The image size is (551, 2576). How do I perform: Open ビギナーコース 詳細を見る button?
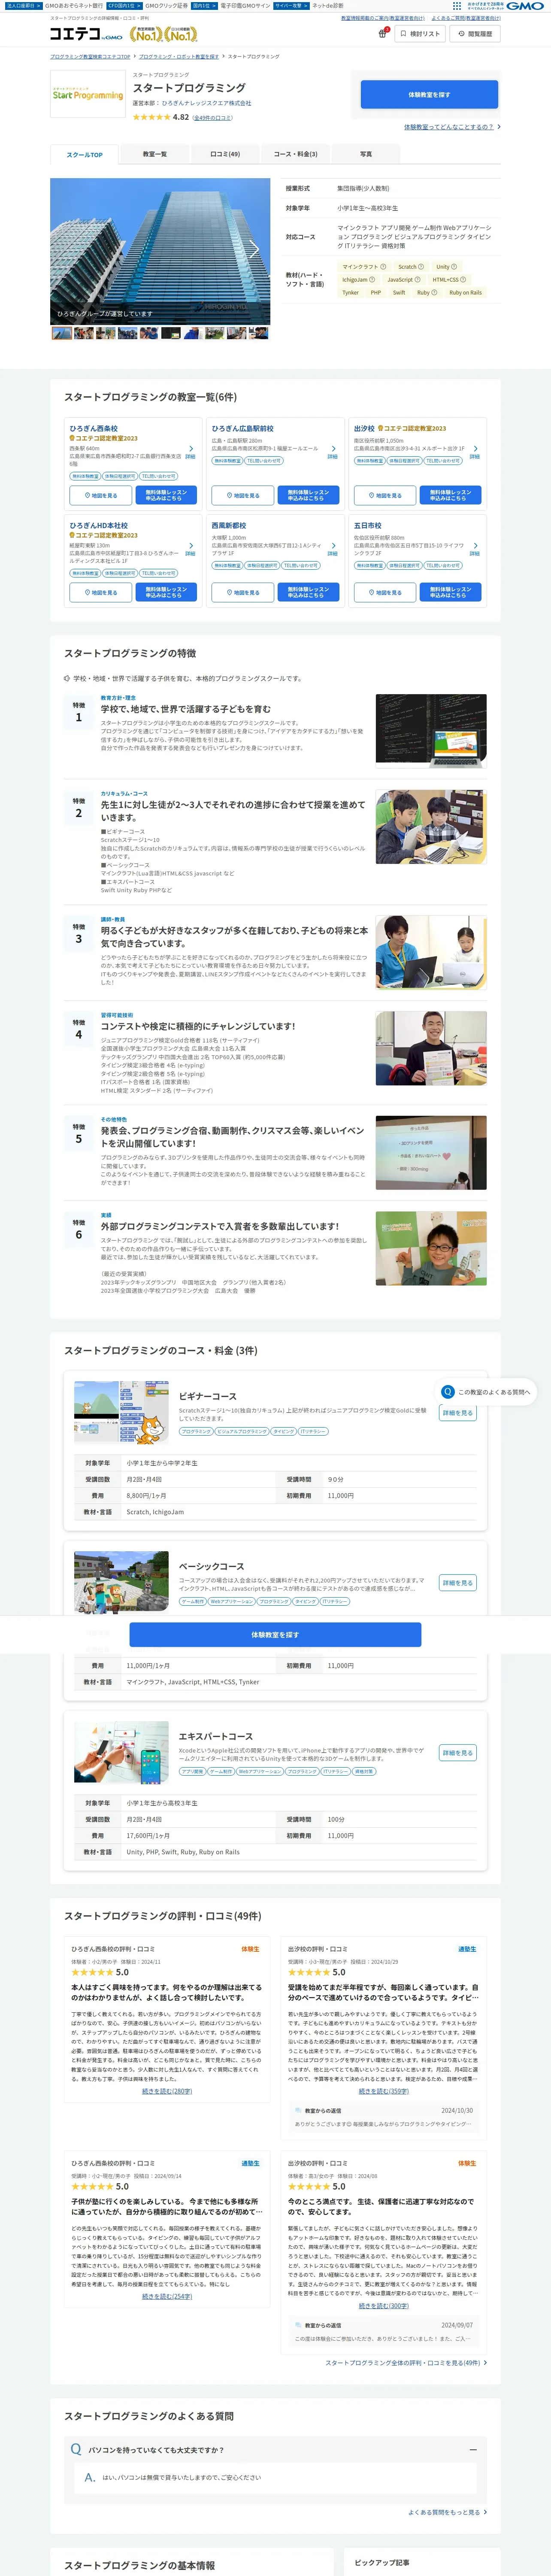(458, 1413)
